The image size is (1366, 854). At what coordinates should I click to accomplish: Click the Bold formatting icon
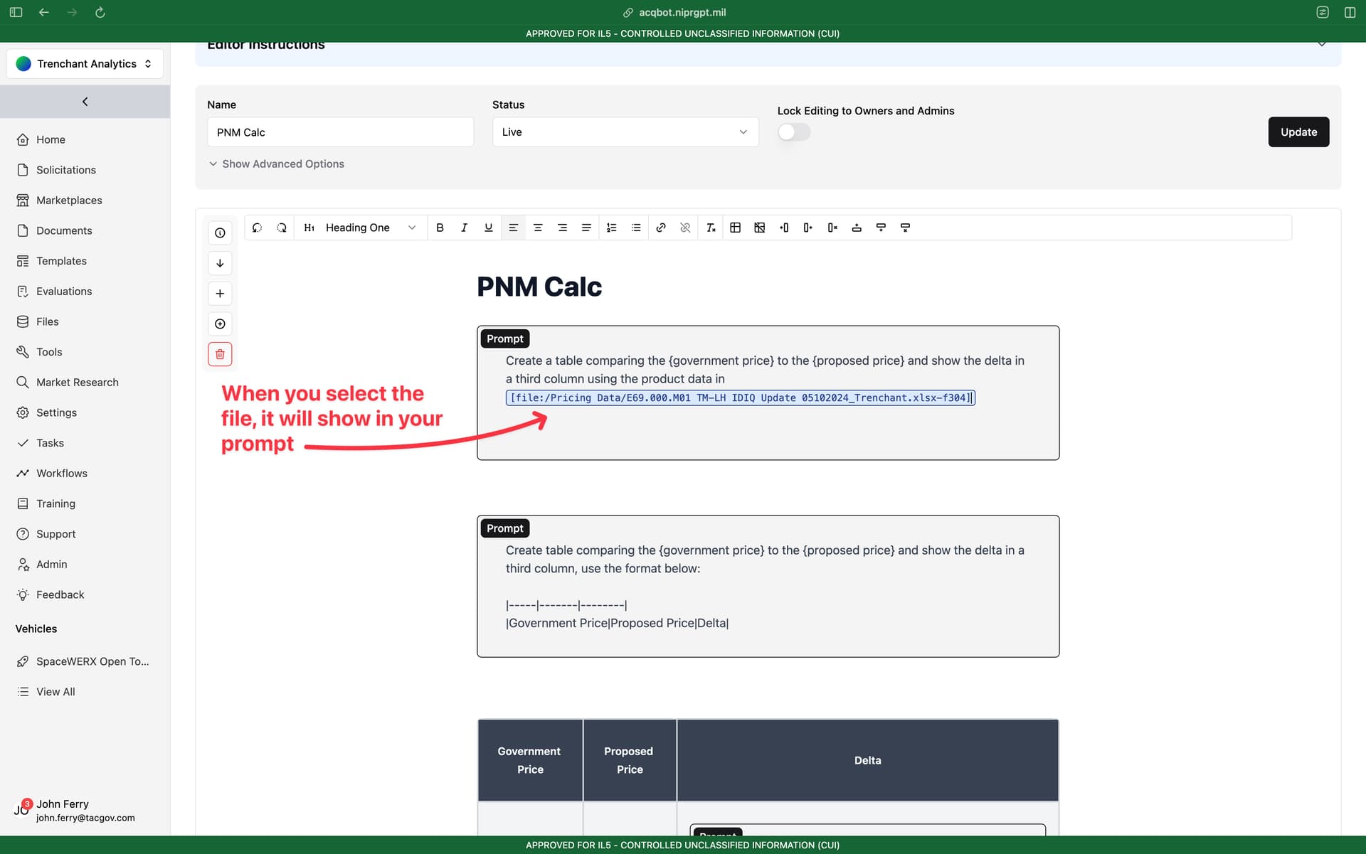click(x=440, y=228)
